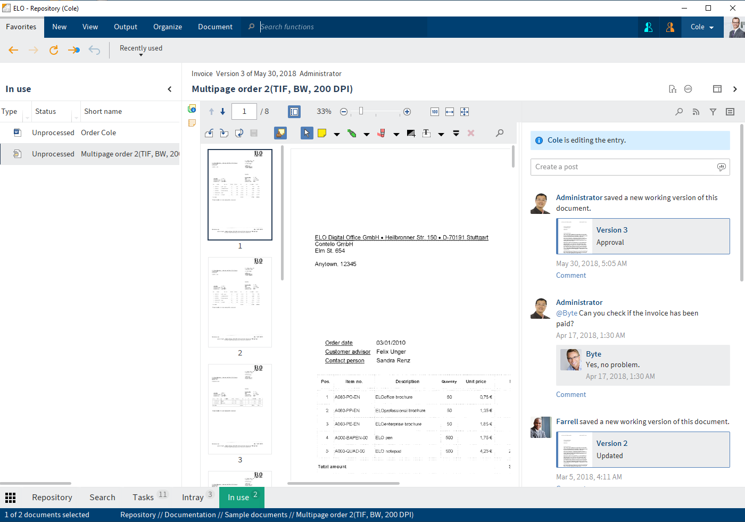Toggle the pointer selection tool
The image size is (745, 522).
(x=307, y=133)
